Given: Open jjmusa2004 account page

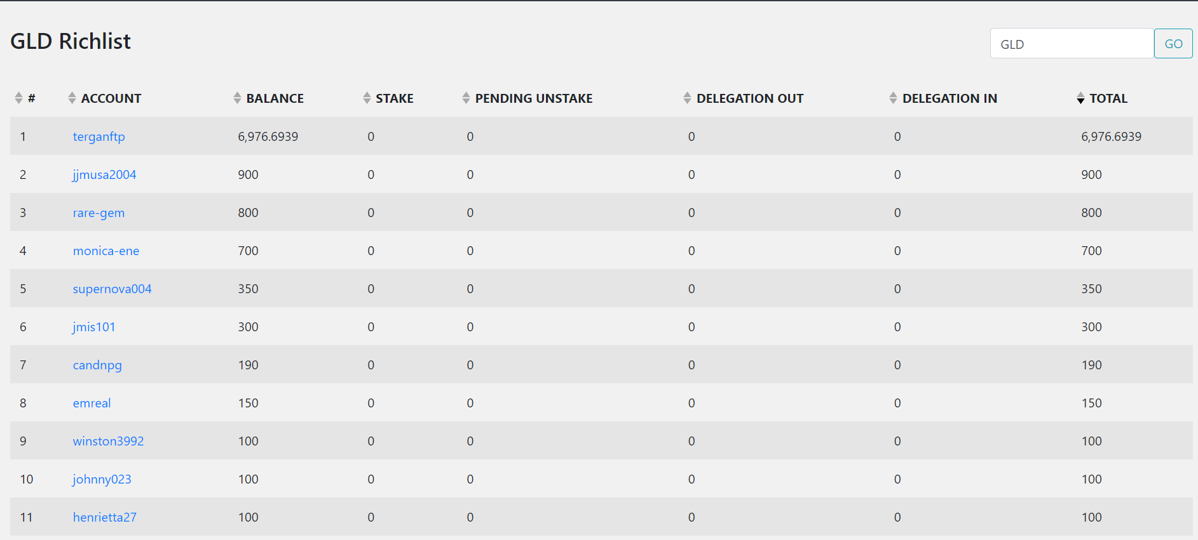Looking at the screenshot, I should pyautogui.click(x=104, y=175).
